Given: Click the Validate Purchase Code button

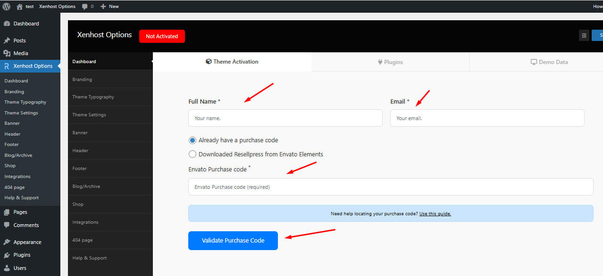Looking at the screenshot, I should pyautogui.click(x=233, y=241).
